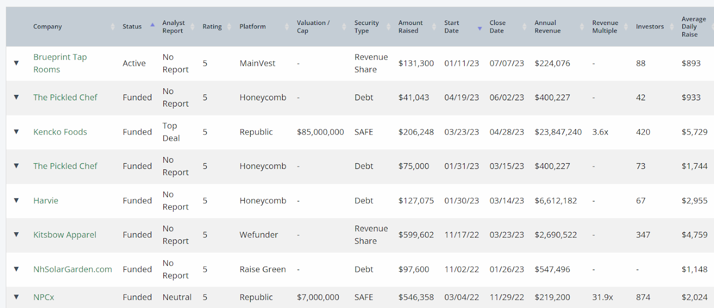
Task: Click the $6,612,182 annual revenue value
Action: [x=556, y=201]
